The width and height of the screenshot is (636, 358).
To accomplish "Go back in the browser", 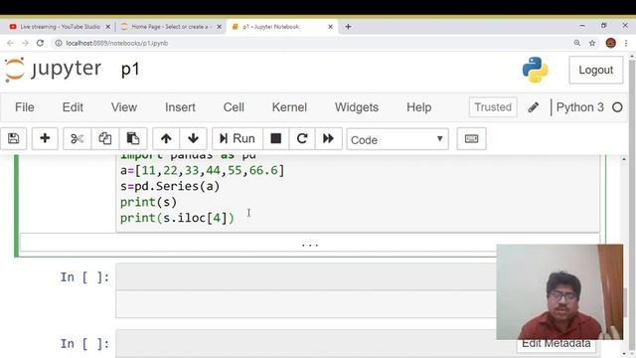I will pos(10,43).
